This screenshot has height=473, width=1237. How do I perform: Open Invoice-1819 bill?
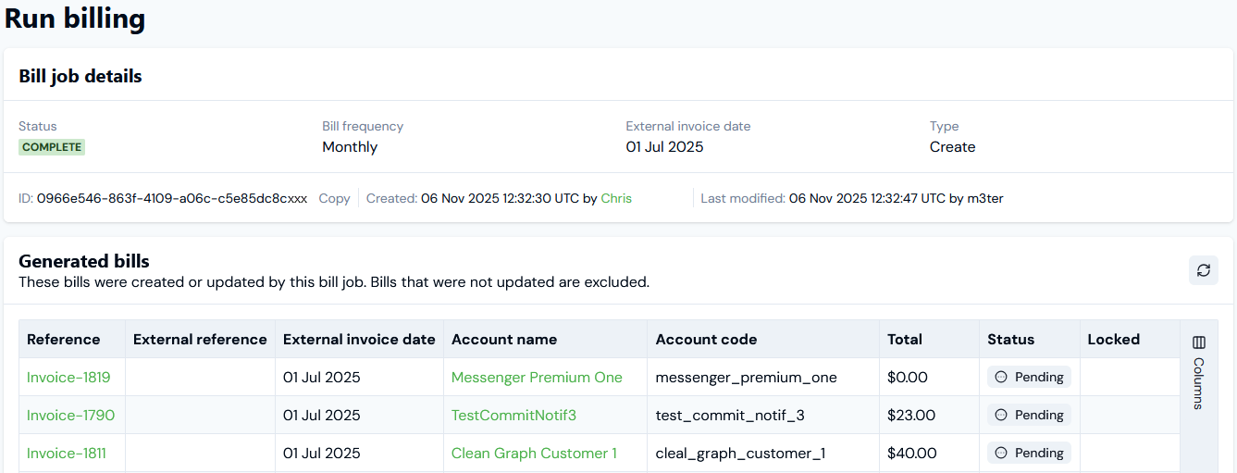click(68, 377)
